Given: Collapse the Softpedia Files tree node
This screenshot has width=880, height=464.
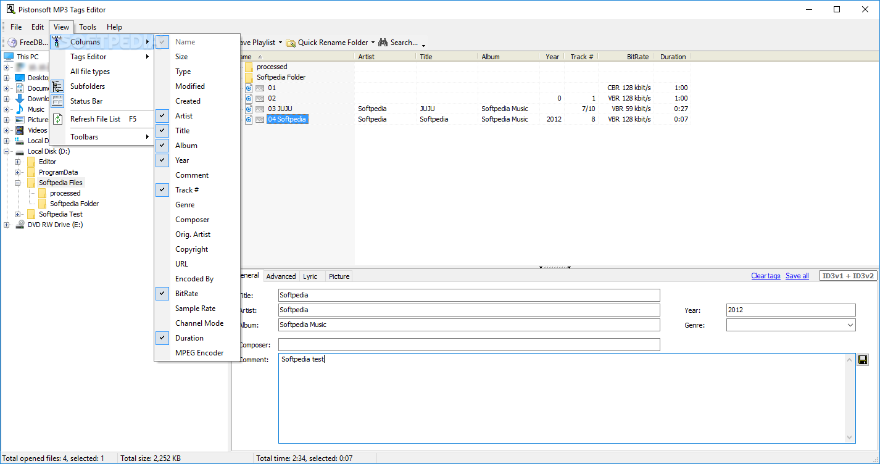Looking at the screenshot, I should (x=18, y=183).
